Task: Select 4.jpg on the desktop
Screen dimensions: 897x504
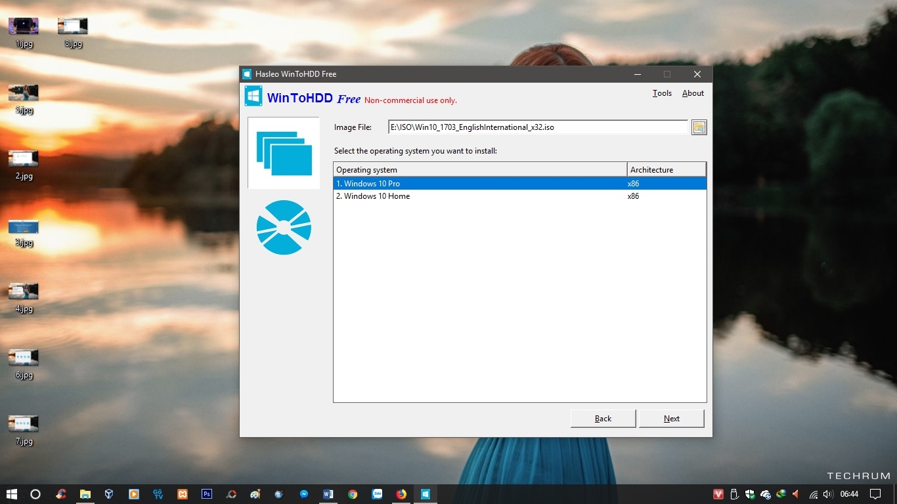Action: point(24,298)
